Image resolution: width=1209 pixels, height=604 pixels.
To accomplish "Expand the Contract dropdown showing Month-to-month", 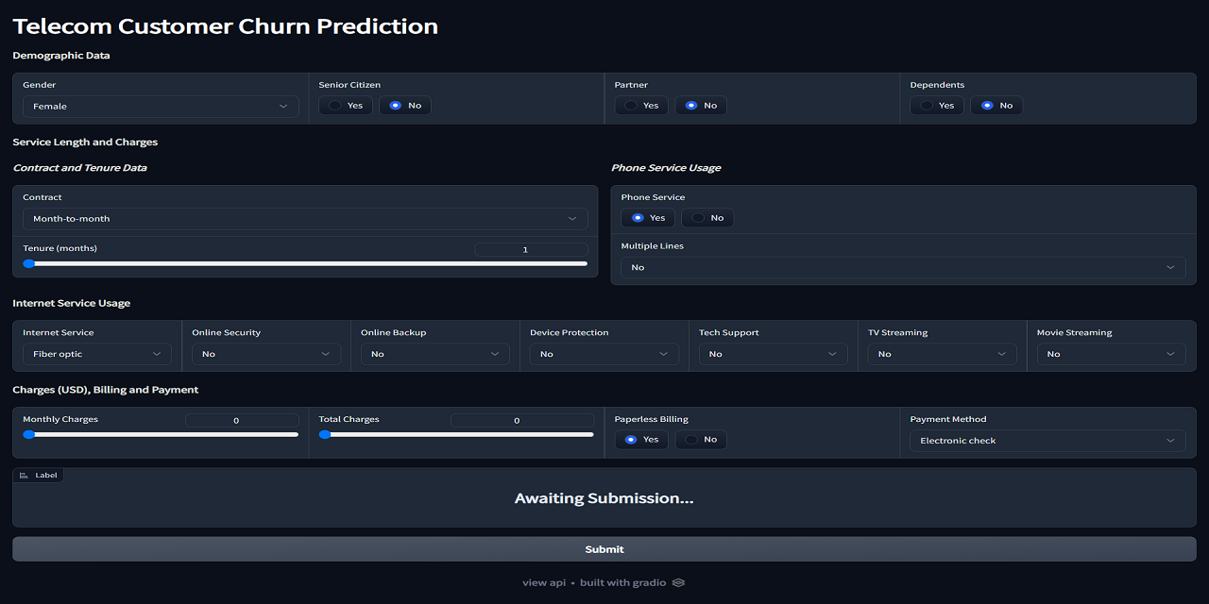I will pyautogui.click(x=304, y=217).
